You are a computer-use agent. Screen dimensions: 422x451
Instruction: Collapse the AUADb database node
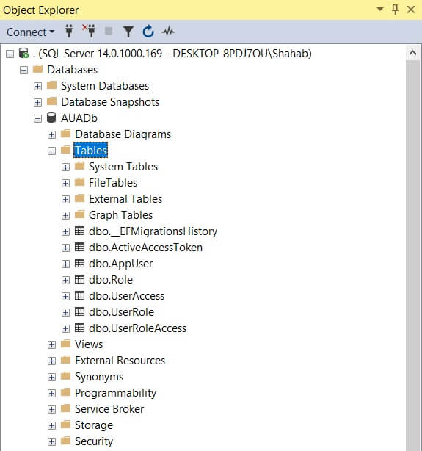(x=37, y=118)
